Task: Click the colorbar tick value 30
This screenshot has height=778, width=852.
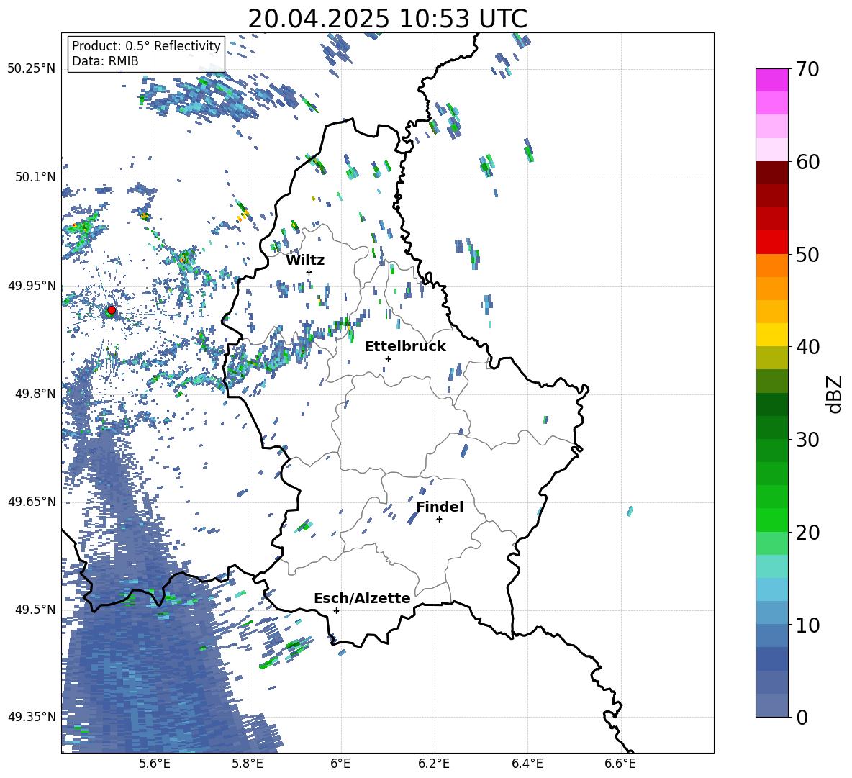Action: [x=807, y=440]
